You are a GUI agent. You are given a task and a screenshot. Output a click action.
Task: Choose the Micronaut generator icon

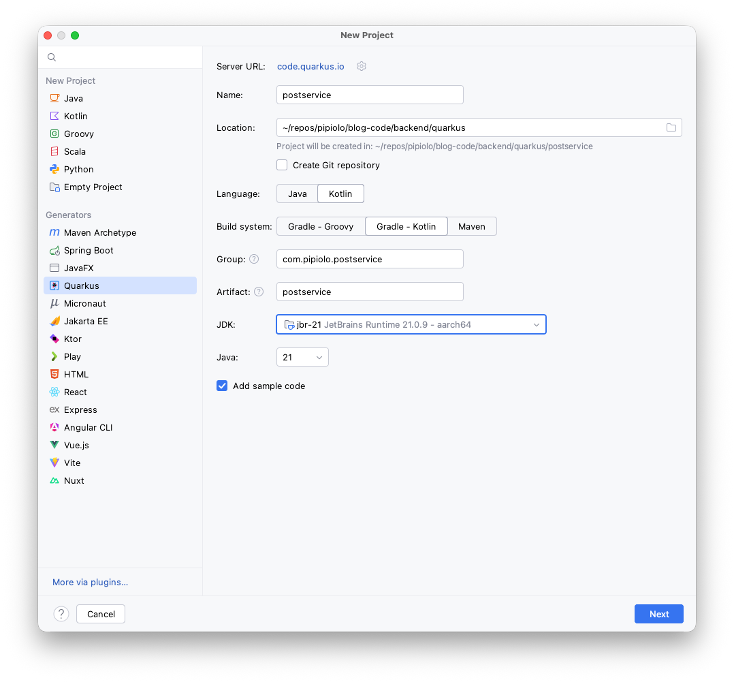(54, 303)
